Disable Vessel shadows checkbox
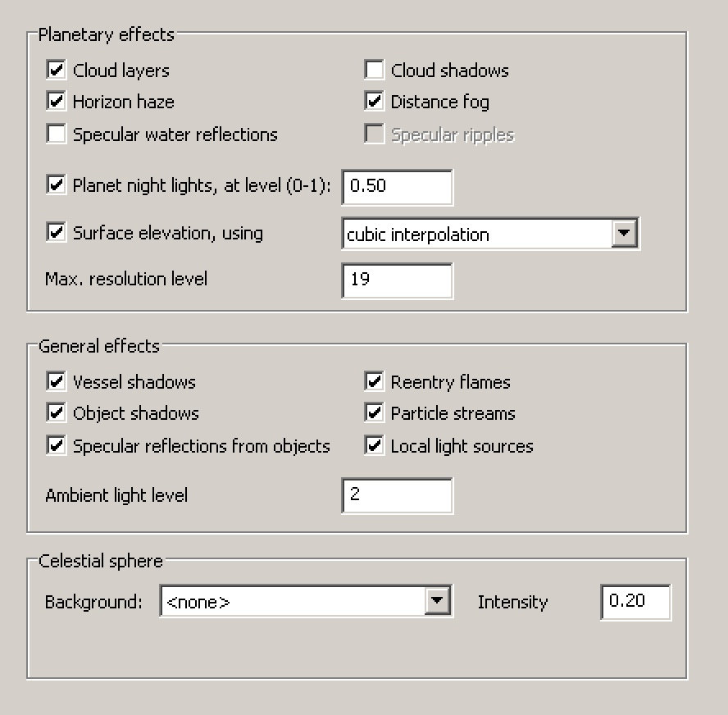The width and height of the screenshot is (728, 715). tap(57, 381)
